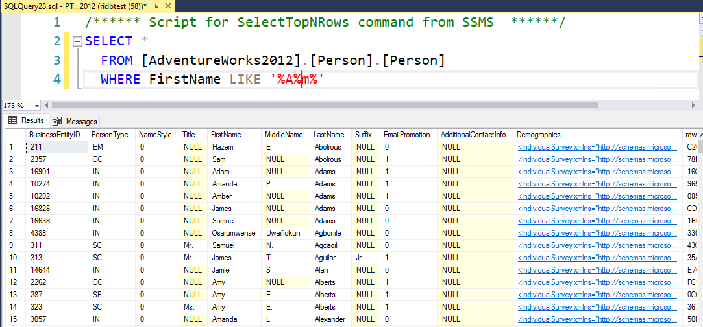Click the Title cell Ms.
The height and width of the screenshot is (327, 703).
(x=193, y=307)
